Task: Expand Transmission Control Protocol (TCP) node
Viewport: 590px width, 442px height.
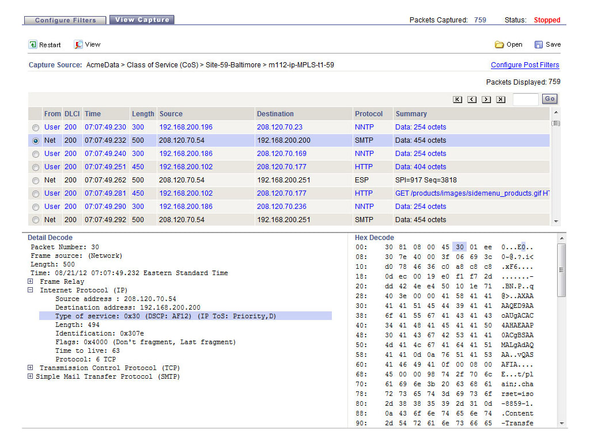Action: 31,368
